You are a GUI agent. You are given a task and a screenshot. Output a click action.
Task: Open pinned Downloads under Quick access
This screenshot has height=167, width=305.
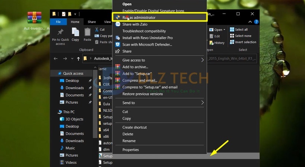pyautogui.click(x=74, y=88)
